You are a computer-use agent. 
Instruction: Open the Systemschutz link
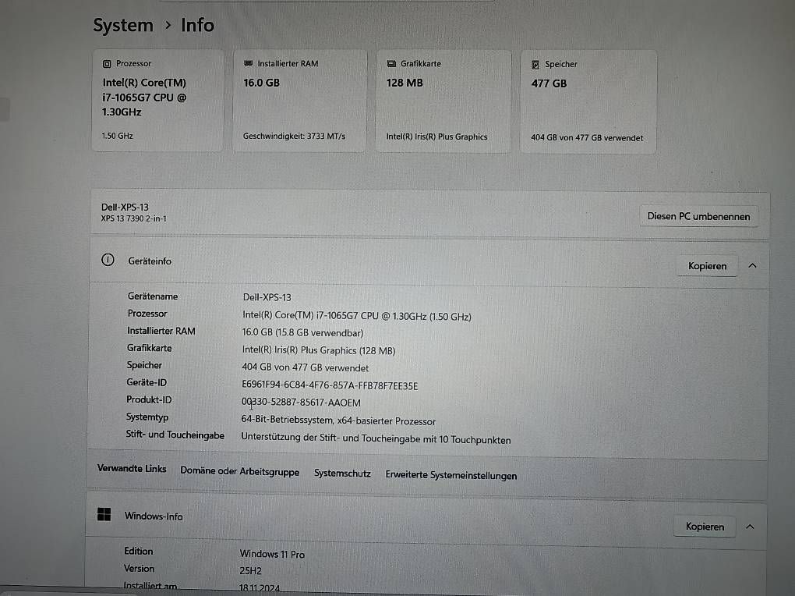click(x=342, y=474)
